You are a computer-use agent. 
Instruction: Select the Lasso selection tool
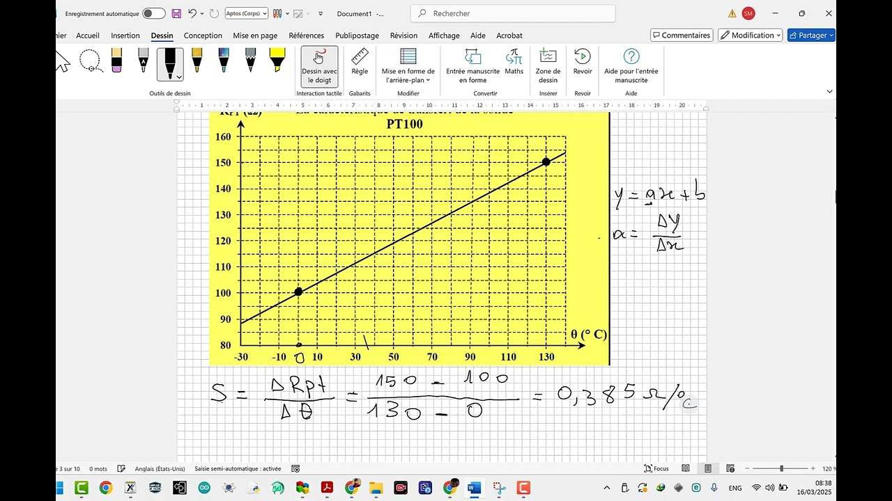(91, 61)
